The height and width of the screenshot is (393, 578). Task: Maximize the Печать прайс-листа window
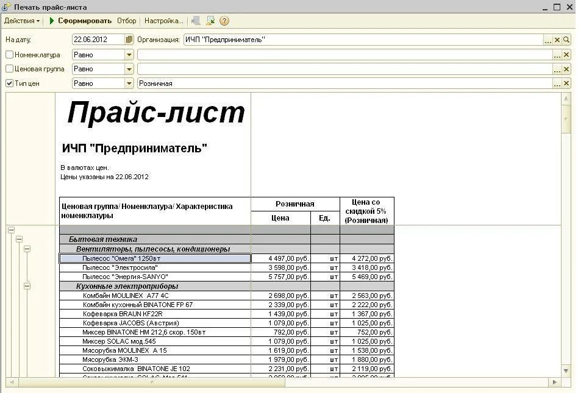(557, 7)
